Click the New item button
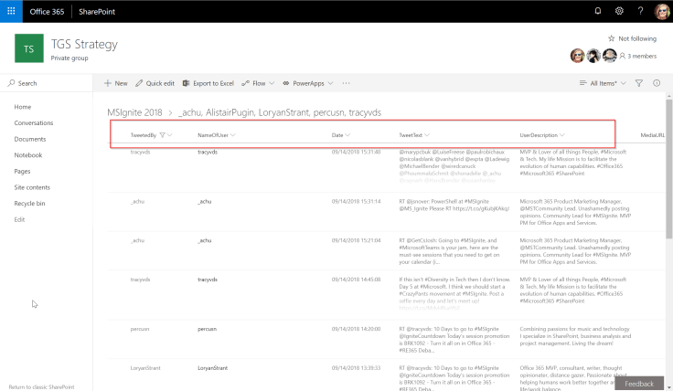The image size is (673, 391). click(115, 83)
